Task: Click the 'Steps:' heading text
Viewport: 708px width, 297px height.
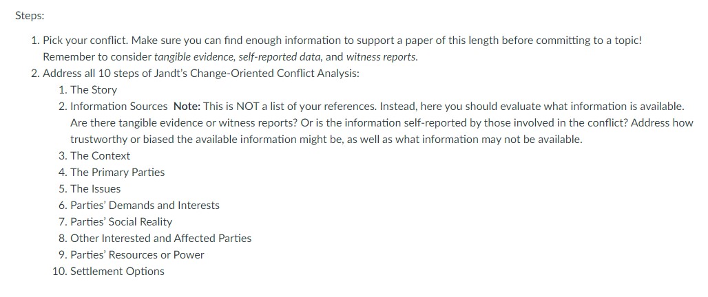Action: (30, 16)
